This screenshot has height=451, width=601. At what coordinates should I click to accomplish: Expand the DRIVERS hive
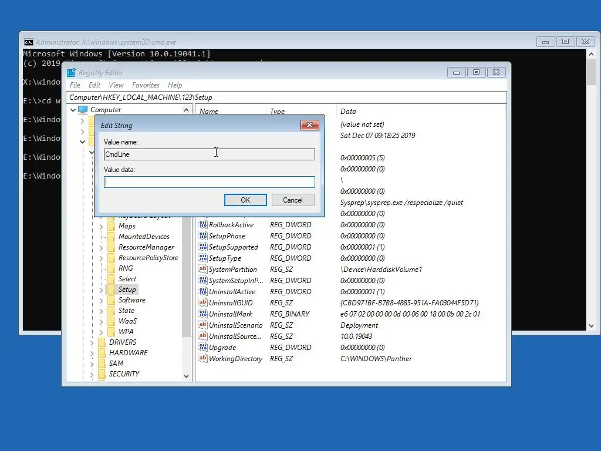tap(92, 343)
